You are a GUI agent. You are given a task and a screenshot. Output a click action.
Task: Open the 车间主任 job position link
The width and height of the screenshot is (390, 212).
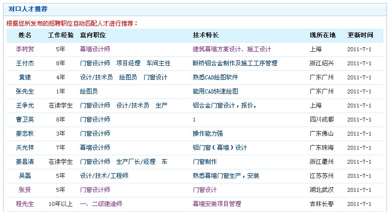[158, 63]
